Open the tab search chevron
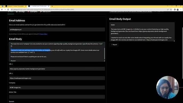 click(x=168, y=6)
